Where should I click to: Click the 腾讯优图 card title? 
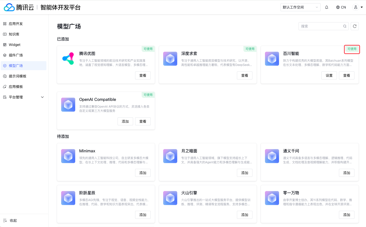87,54
